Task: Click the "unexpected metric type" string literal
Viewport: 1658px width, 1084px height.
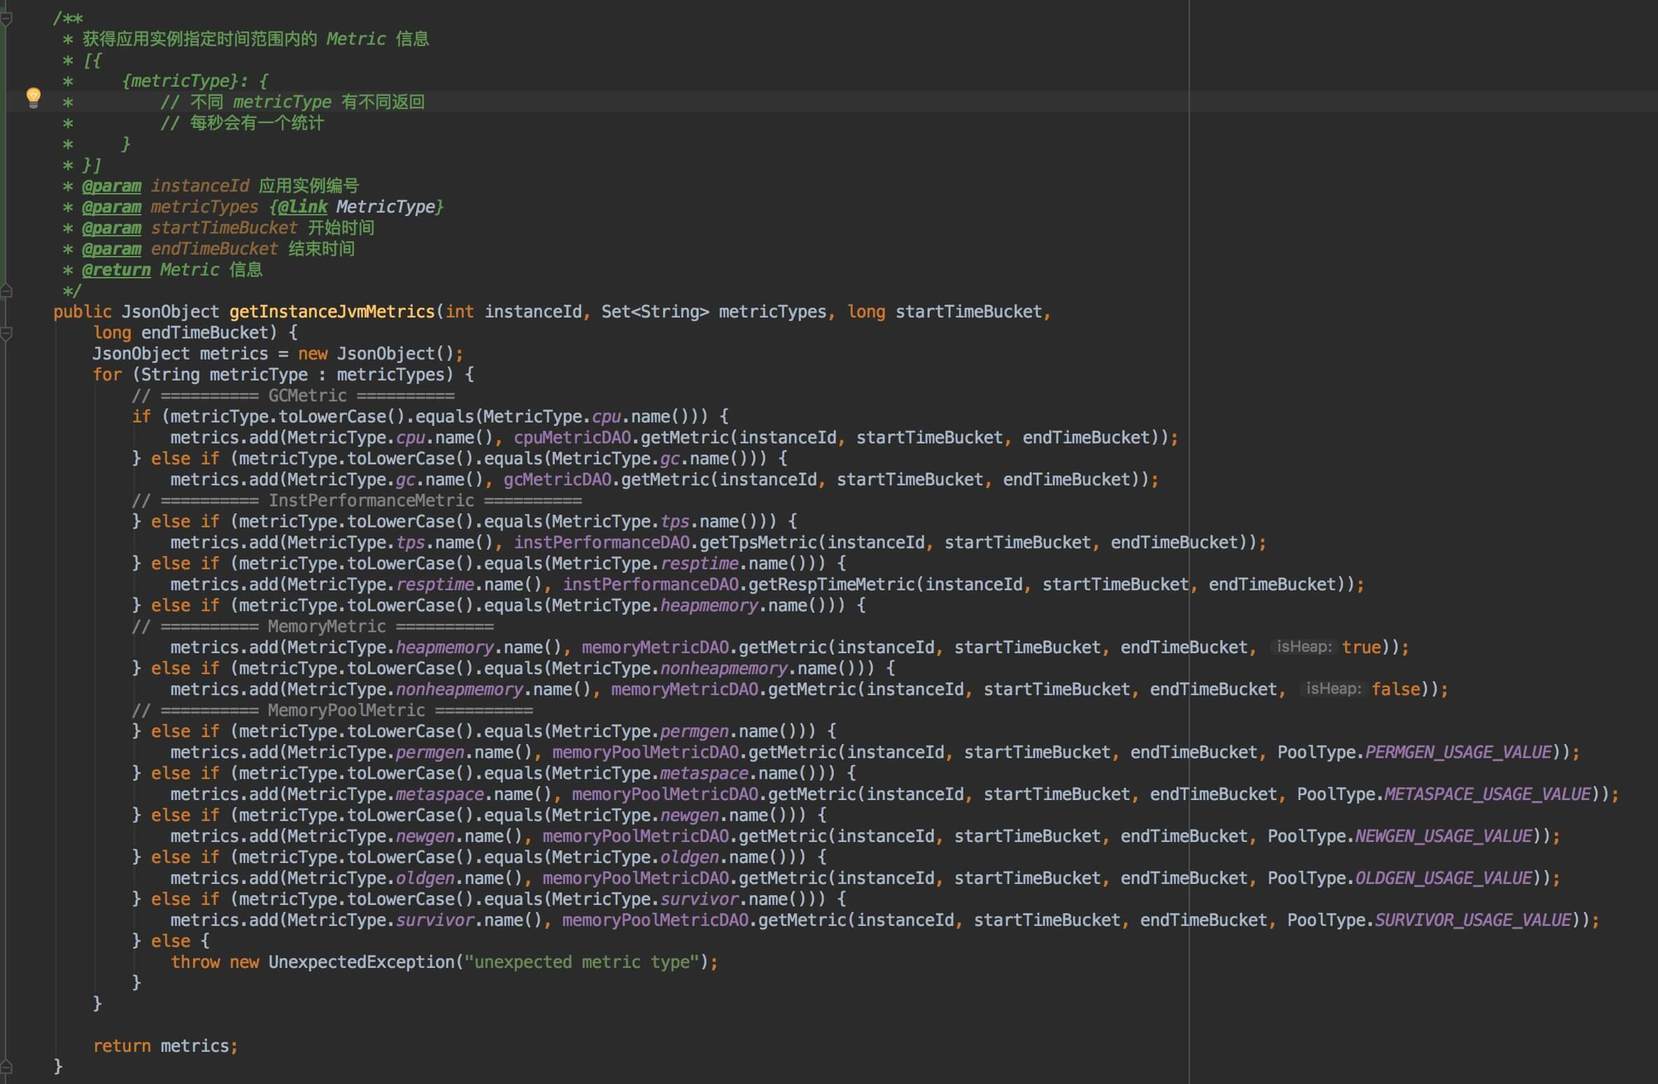Action: click(x=582, y=962)
